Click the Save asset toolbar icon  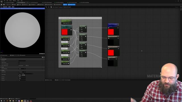(1, 5)
